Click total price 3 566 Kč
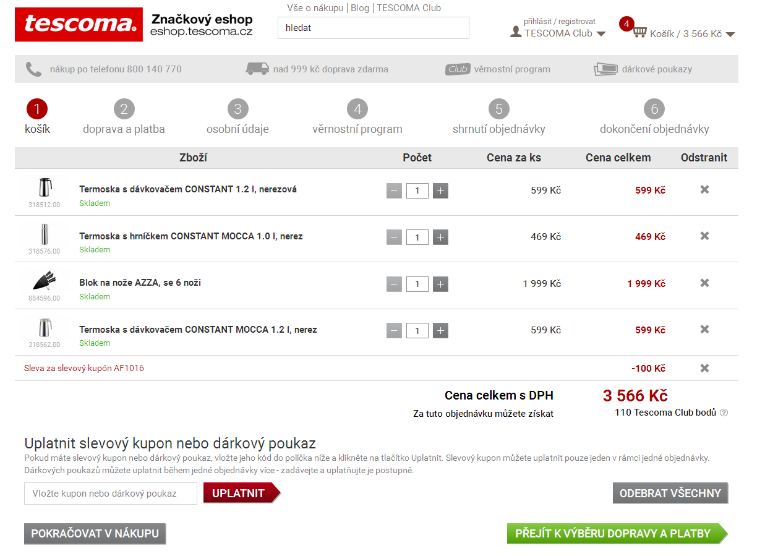The image size is (765, 556). point(635,396)
